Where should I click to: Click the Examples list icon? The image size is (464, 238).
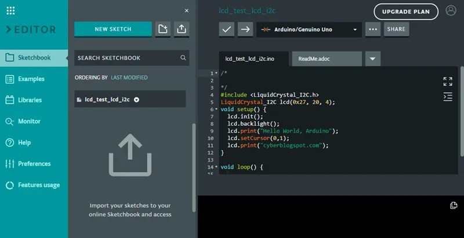pyautogui.click(x=10, y=79)
